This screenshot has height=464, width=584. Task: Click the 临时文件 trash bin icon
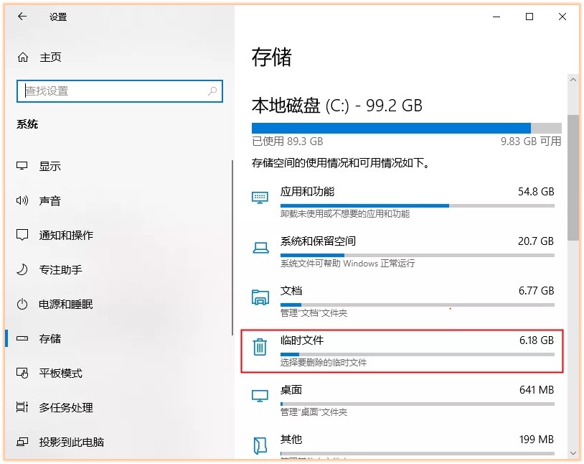(x=260, y=345)
